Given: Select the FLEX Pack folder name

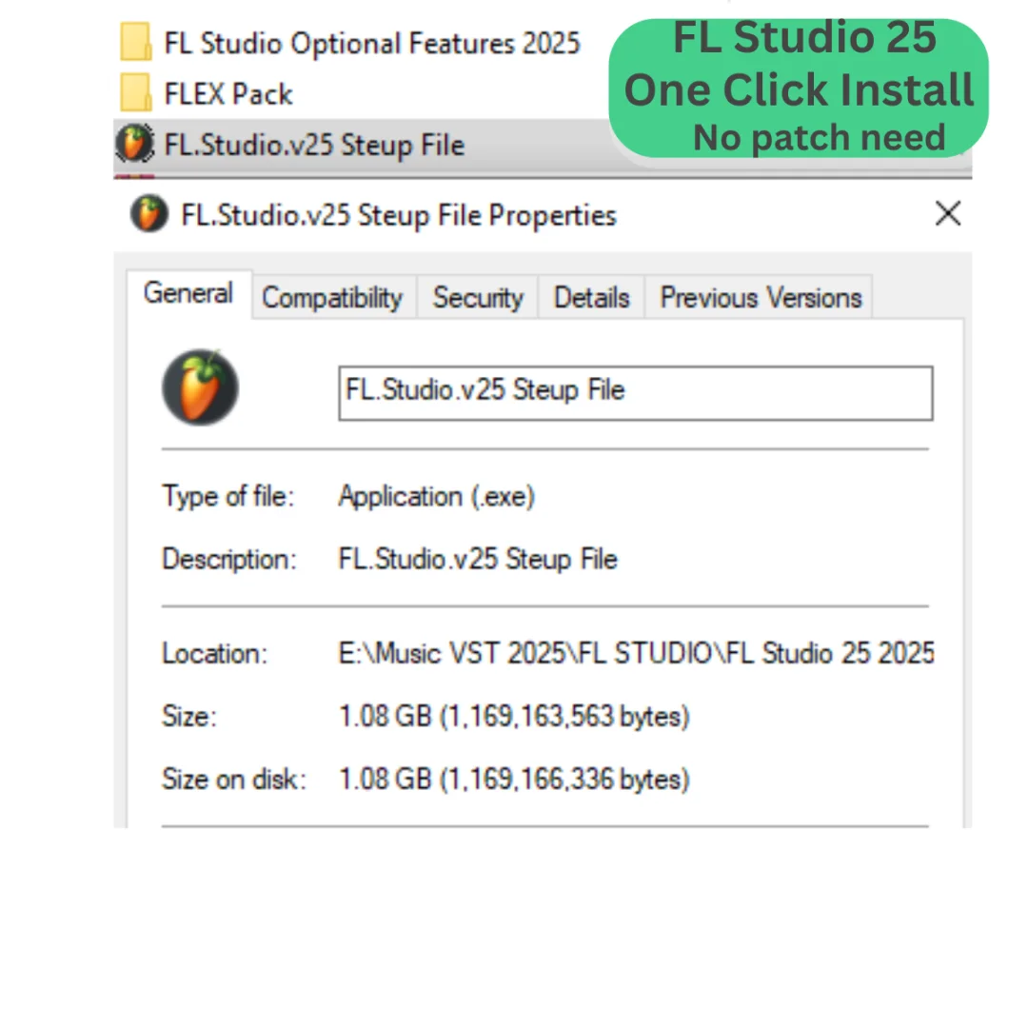Looking at the screenshot, I should [x=228, y=94].
